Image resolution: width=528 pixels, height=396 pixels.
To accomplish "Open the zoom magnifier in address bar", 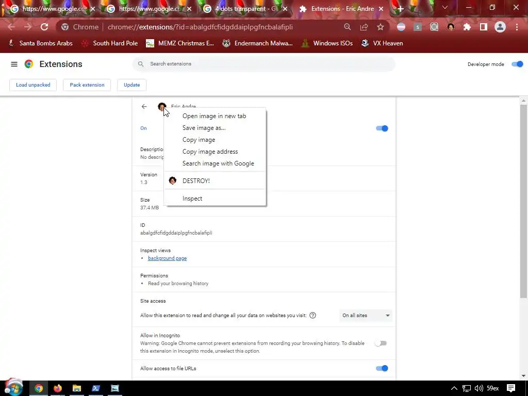I will 347,27.
